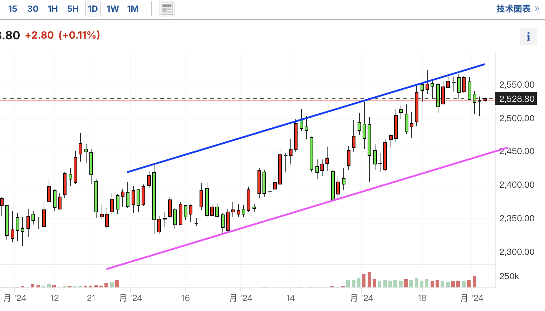
Task: Click the current price label 2,528.80
Action: click(517, 99)
